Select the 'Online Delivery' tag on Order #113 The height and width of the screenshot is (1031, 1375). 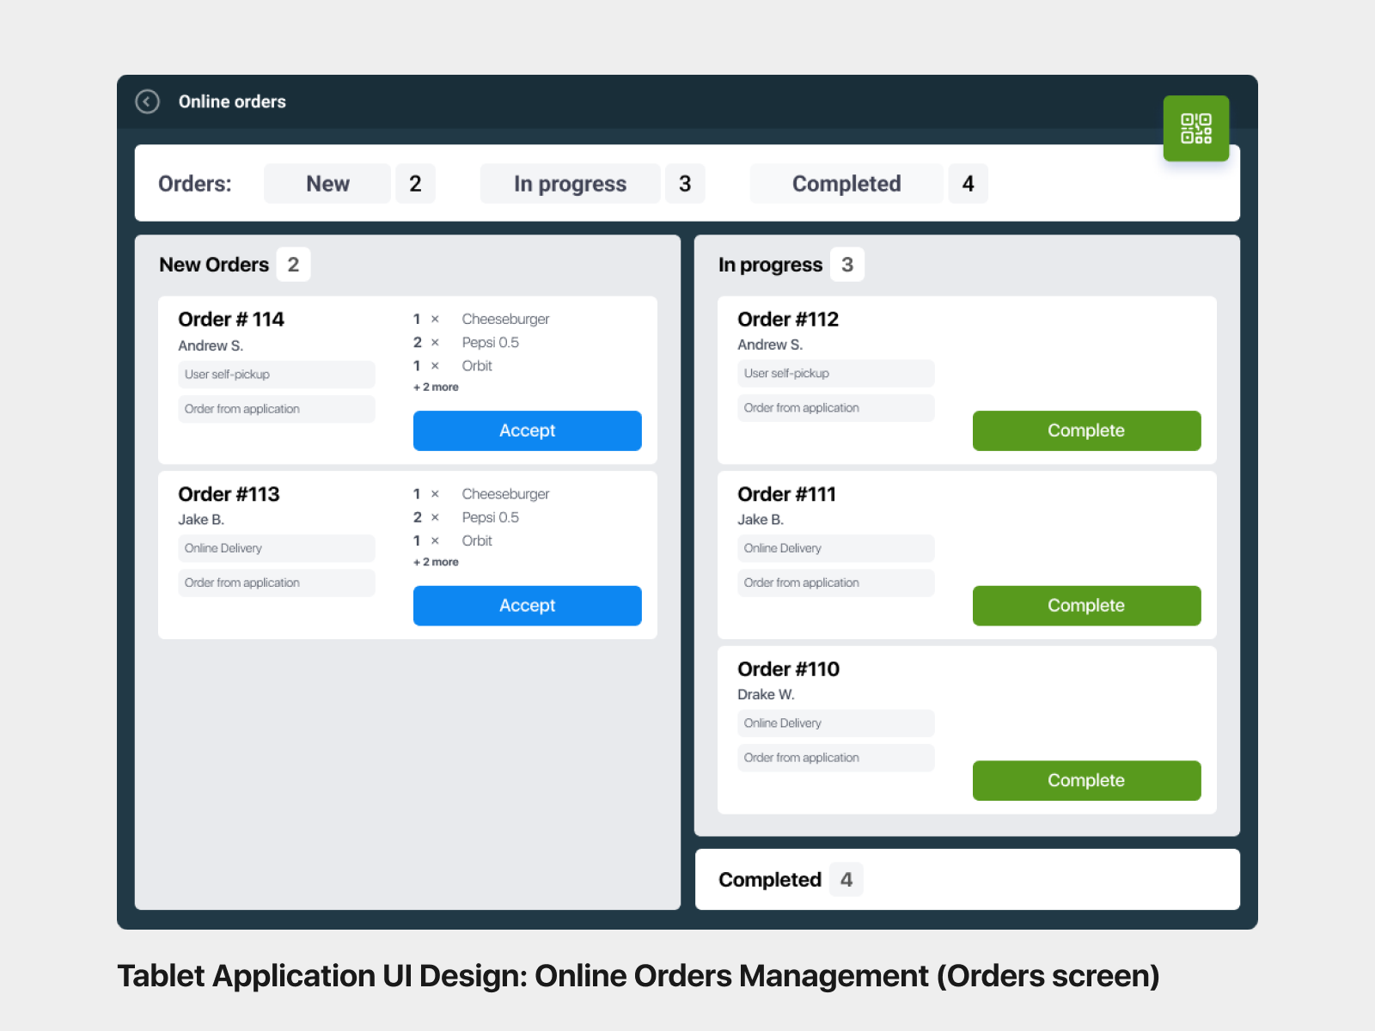[276, 548]
